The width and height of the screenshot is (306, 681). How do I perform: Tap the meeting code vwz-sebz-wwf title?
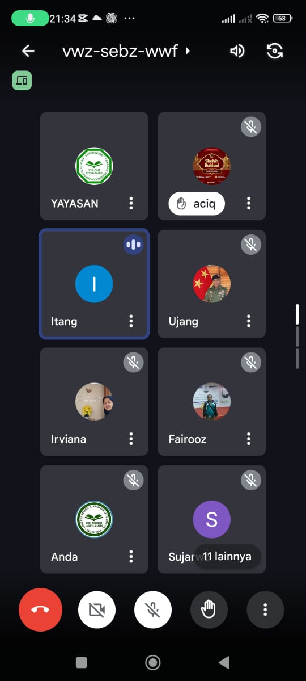click(120, 51)
